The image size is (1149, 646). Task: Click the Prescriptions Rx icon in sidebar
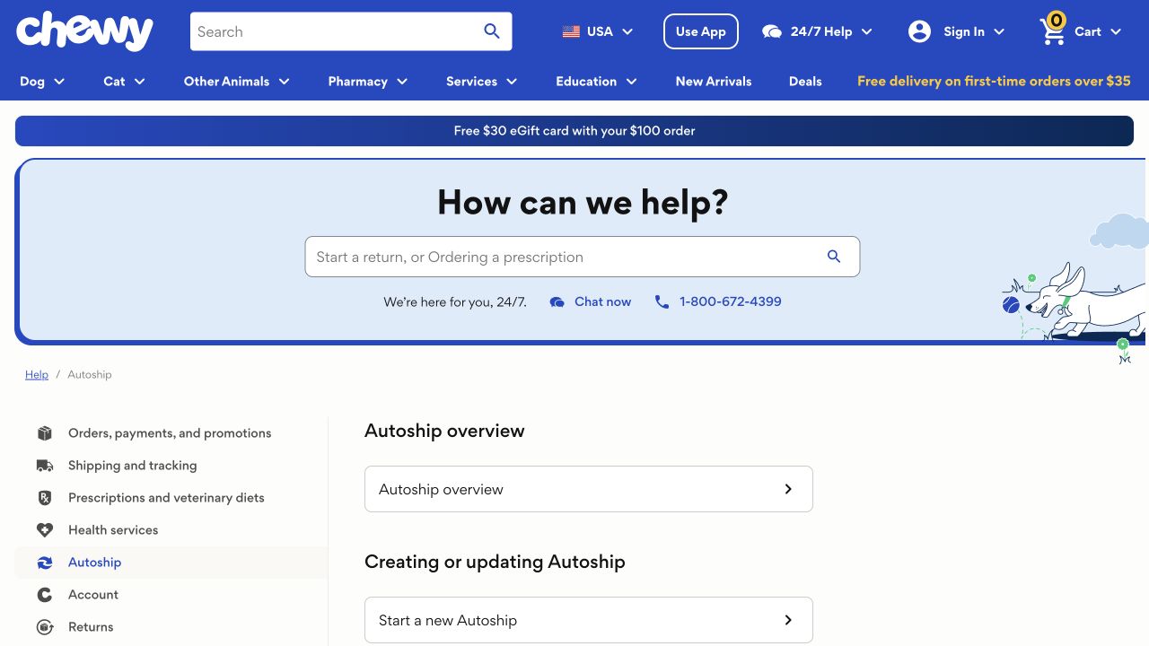pyautogui.click(x=45, y=498)
